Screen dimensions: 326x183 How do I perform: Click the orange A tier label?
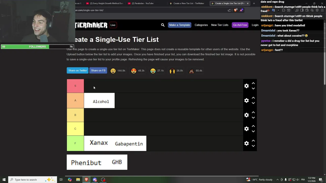(75, 100)
